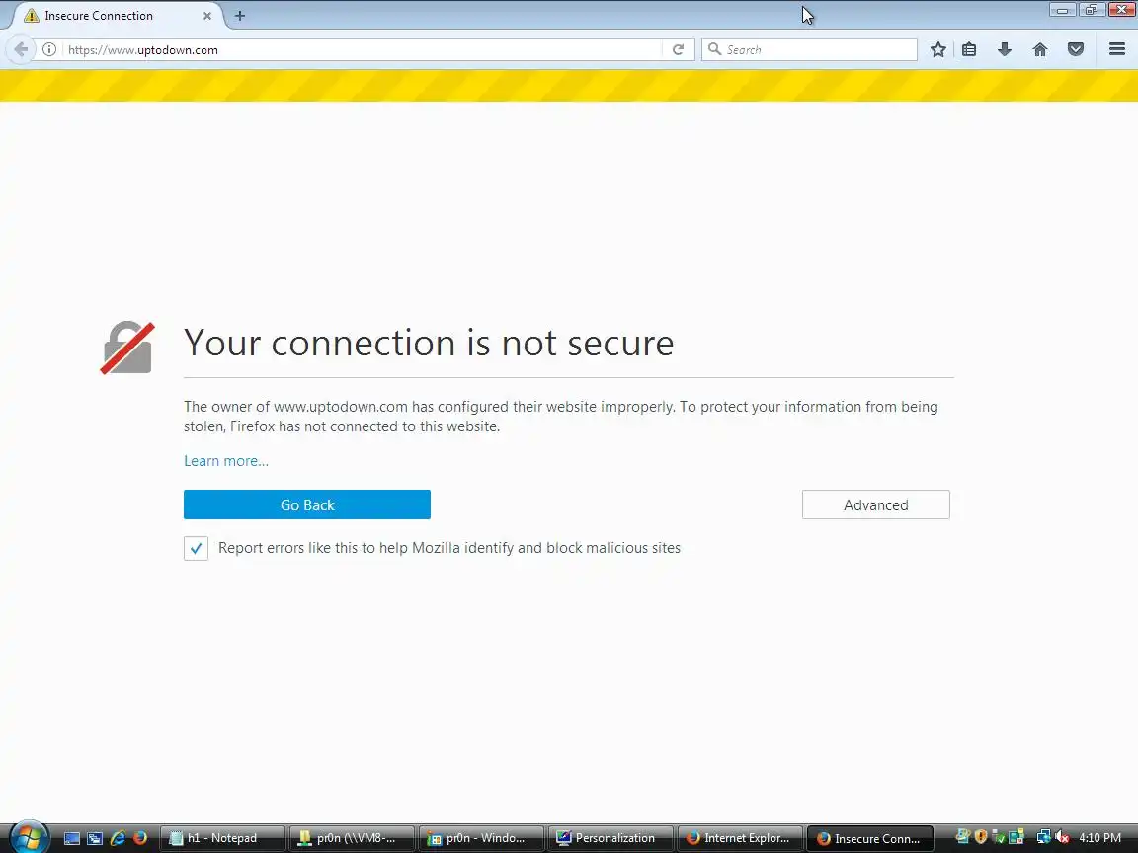Click the security shield tray icon
Screen dimensions: 1138x853
point(981,837)
